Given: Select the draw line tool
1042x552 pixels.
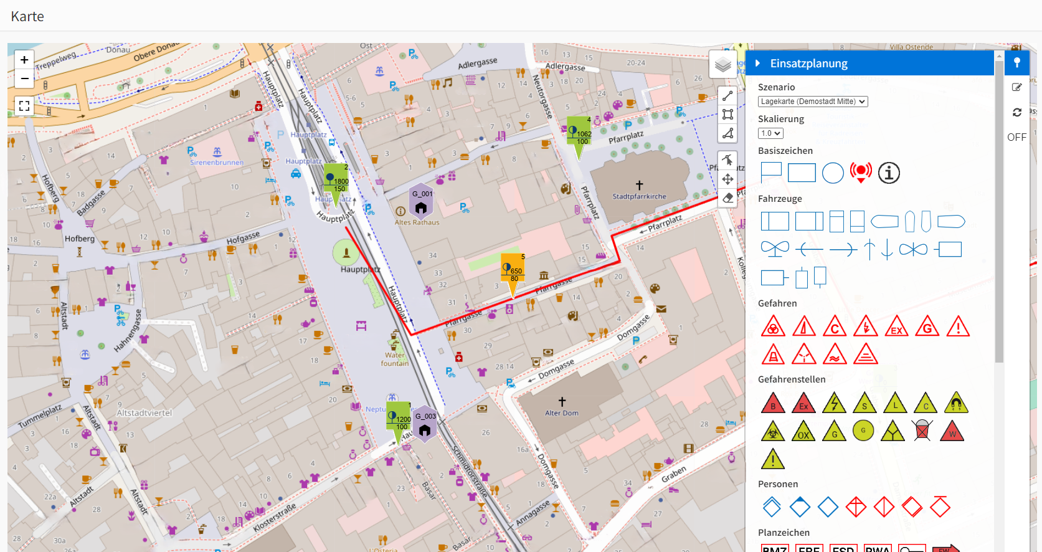Looking at the screenshot, I should click(727, 96).
